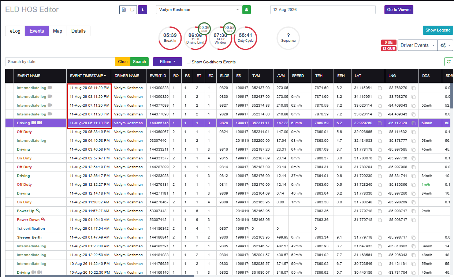Click the Show Legend button
The height and width of the screenshot is (277, 454).
pos(438,30)
